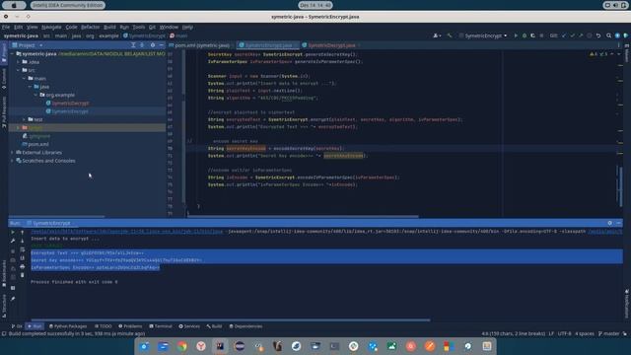The image size is (631, 355).
Task: Open the Project view dropdown arrow
Action: [x=41, y=45]
